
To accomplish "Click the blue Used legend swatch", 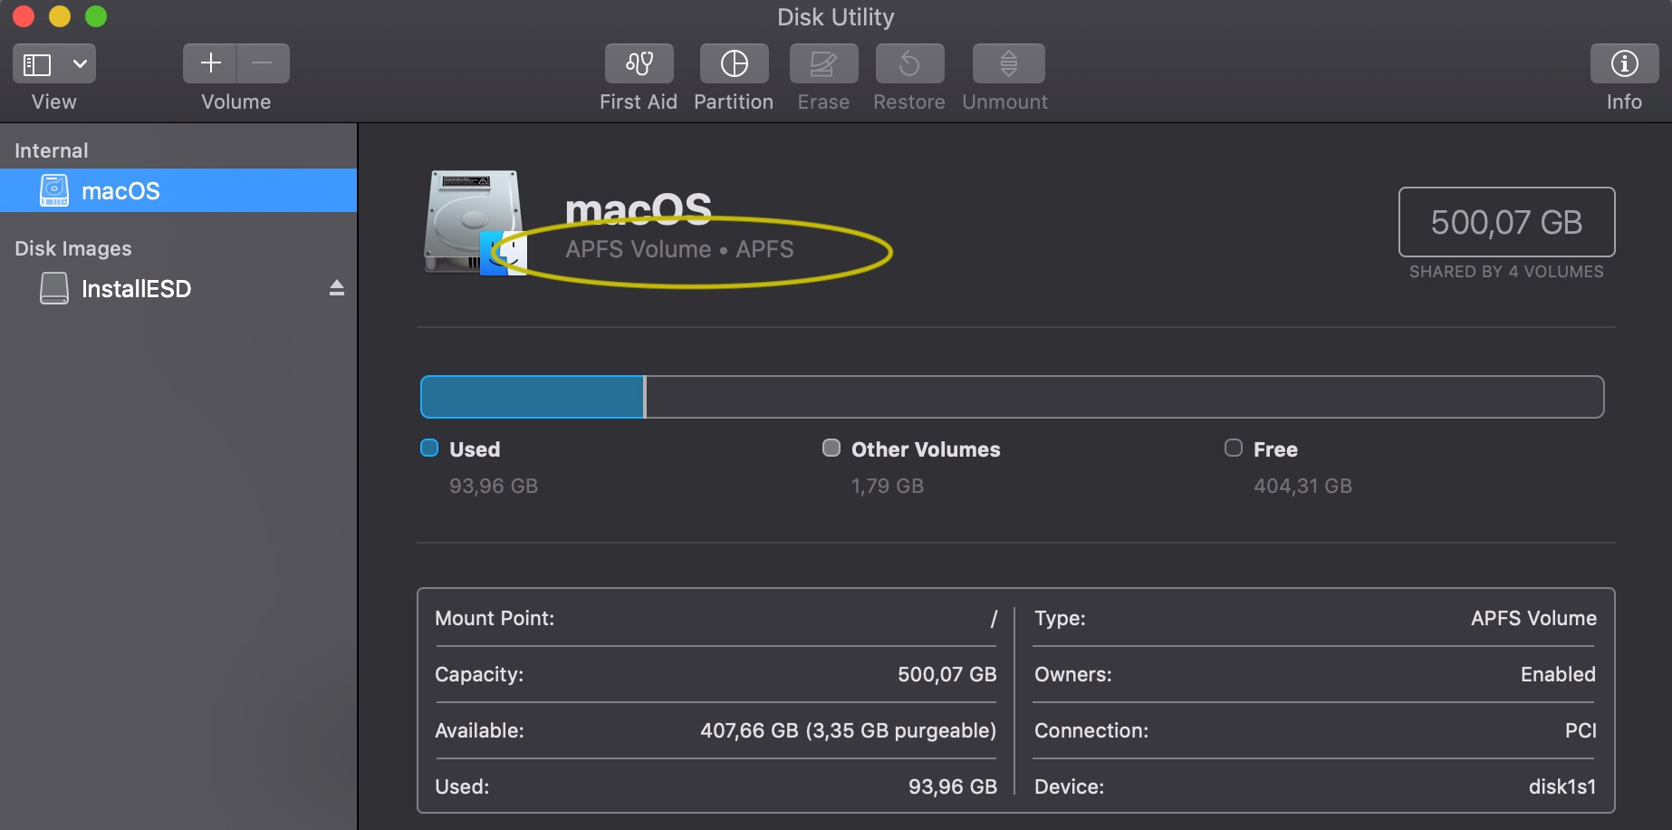I will (429, 448).
